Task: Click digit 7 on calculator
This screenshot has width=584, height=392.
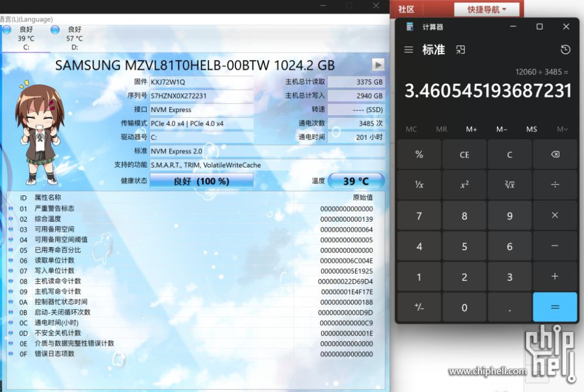Action: point(420,216)
